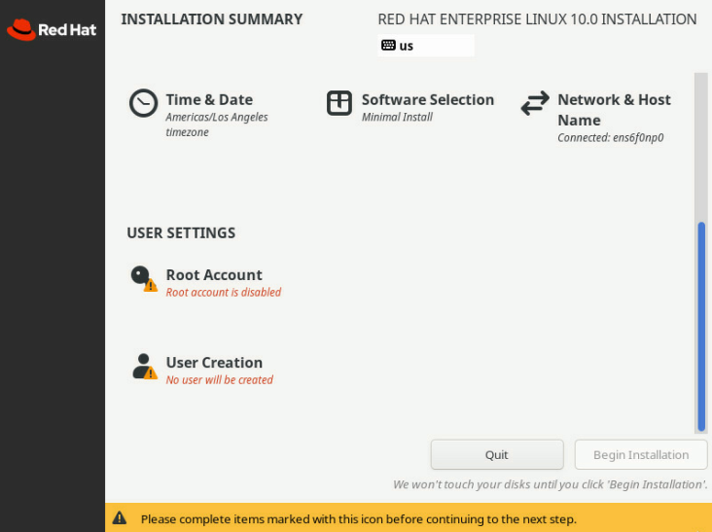Click 'No user will be created' status text
The height and width of the screenshot is (532, 712).
point(219,379)
